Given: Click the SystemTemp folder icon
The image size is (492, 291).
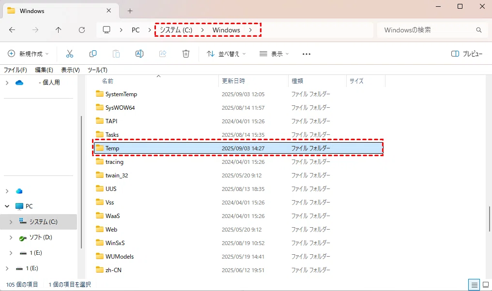Looking at the screenshot, I should tap(99, 94).
